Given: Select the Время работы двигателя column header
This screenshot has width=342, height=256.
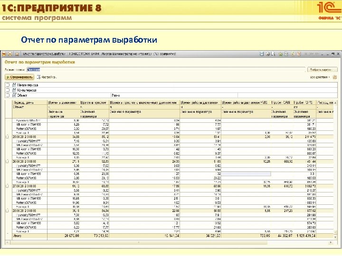Looking at the screenshot, I should (x=200, y=102).
